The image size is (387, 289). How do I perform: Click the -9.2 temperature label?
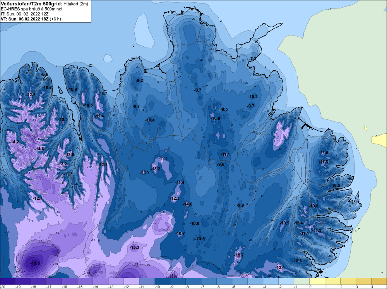tap(139, 81)
